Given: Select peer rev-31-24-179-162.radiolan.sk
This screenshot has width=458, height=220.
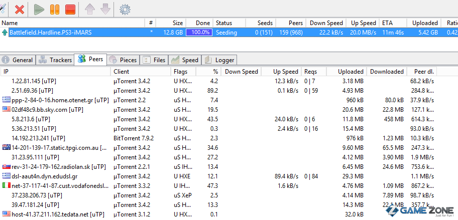Looking at the screenshot, I should point(58,167).
